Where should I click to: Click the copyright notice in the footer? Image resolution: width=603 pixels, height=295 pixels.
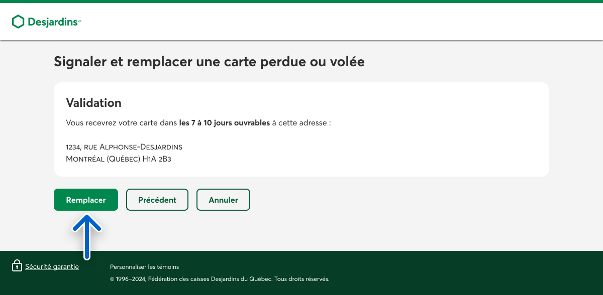pyautogui.click(x=219, y=279)
